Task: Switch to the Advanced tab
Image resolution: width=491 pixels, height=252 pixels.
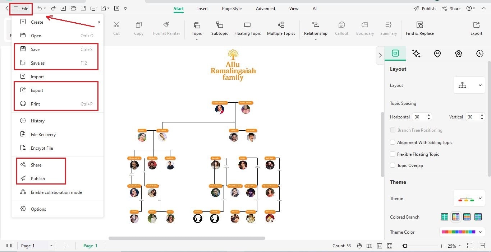Action: click(265, 9)
